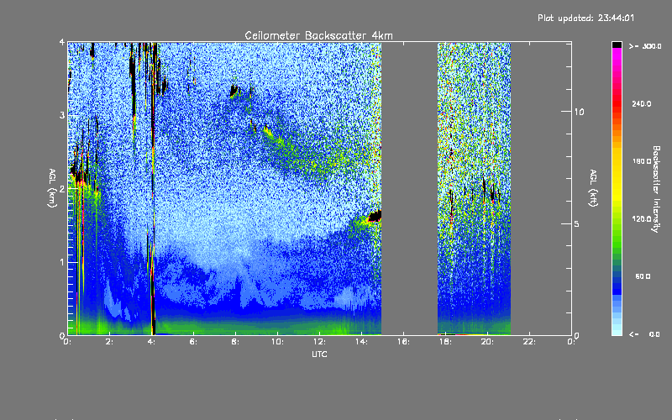The height and width of the screenshot is (420, 672).
Task: Click the 12: hour label on x-axis
Action: tap(319, 342)
